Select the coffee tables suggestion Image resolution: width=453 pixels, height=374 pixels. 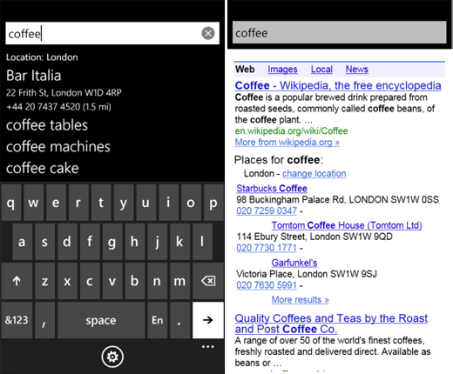(47, 125)
